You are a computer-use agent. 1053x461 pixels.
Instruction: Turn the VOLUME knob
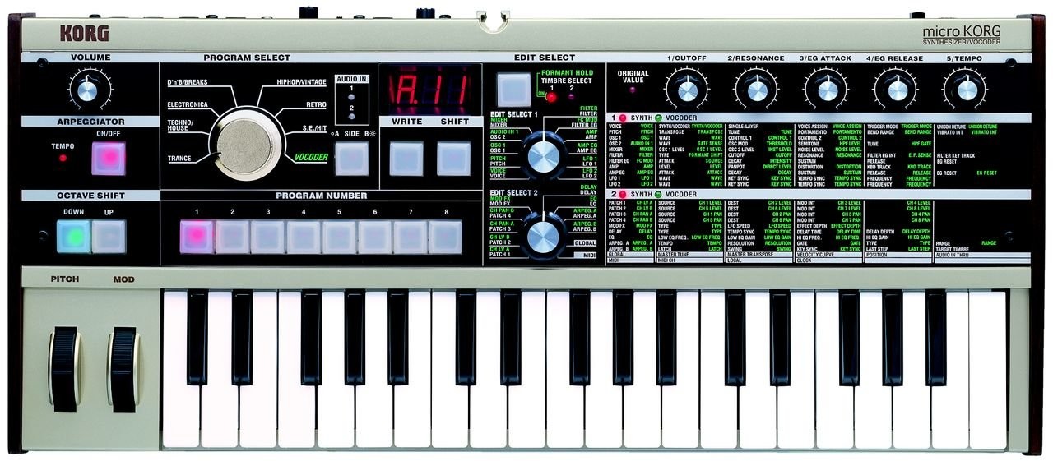(x=90, y=88)
